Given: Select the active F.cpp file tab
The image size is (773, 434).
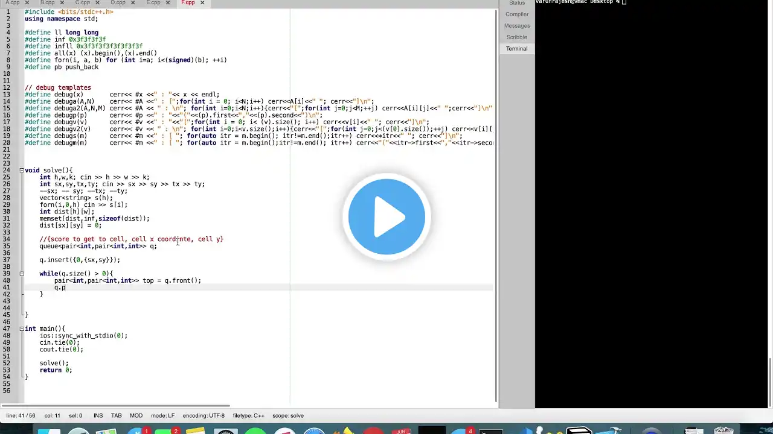Looking at the screenshot, I should [188, 2].
